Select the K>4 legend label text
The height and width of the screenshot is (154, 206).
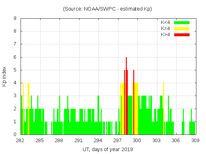(x=166, y=35)
